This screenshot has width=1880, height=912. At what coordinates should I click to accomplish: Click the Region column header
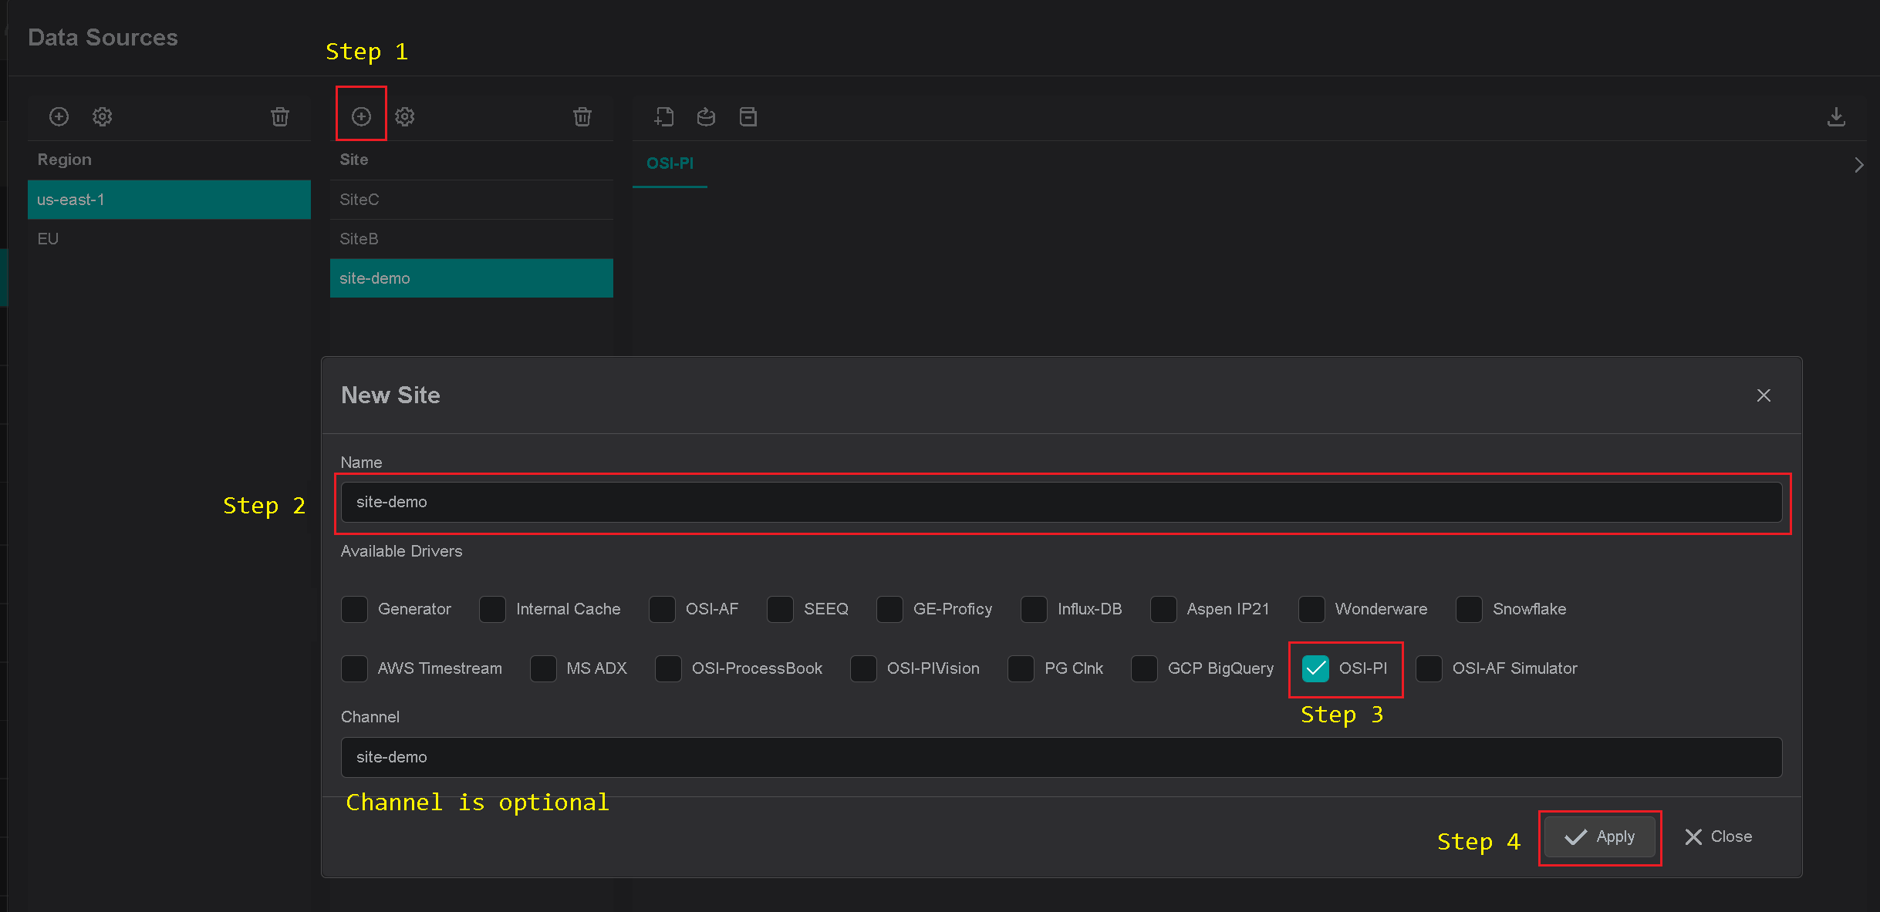(x=65, y=160)
